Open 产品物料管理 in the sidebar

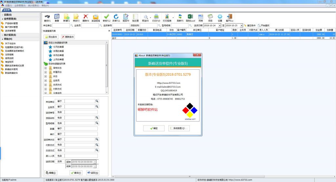coord(11,23)
